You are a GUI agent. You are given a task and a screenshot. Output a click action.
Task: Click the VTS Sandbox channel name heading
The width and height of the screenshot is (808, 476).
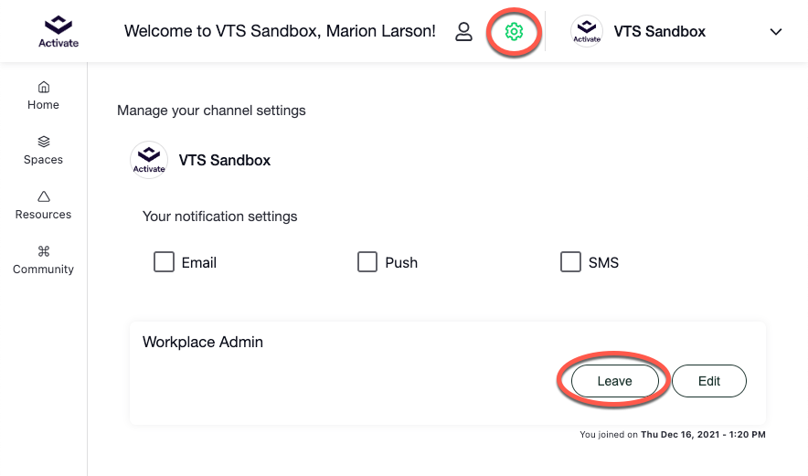pyautogui.click(x=225, y=160)
